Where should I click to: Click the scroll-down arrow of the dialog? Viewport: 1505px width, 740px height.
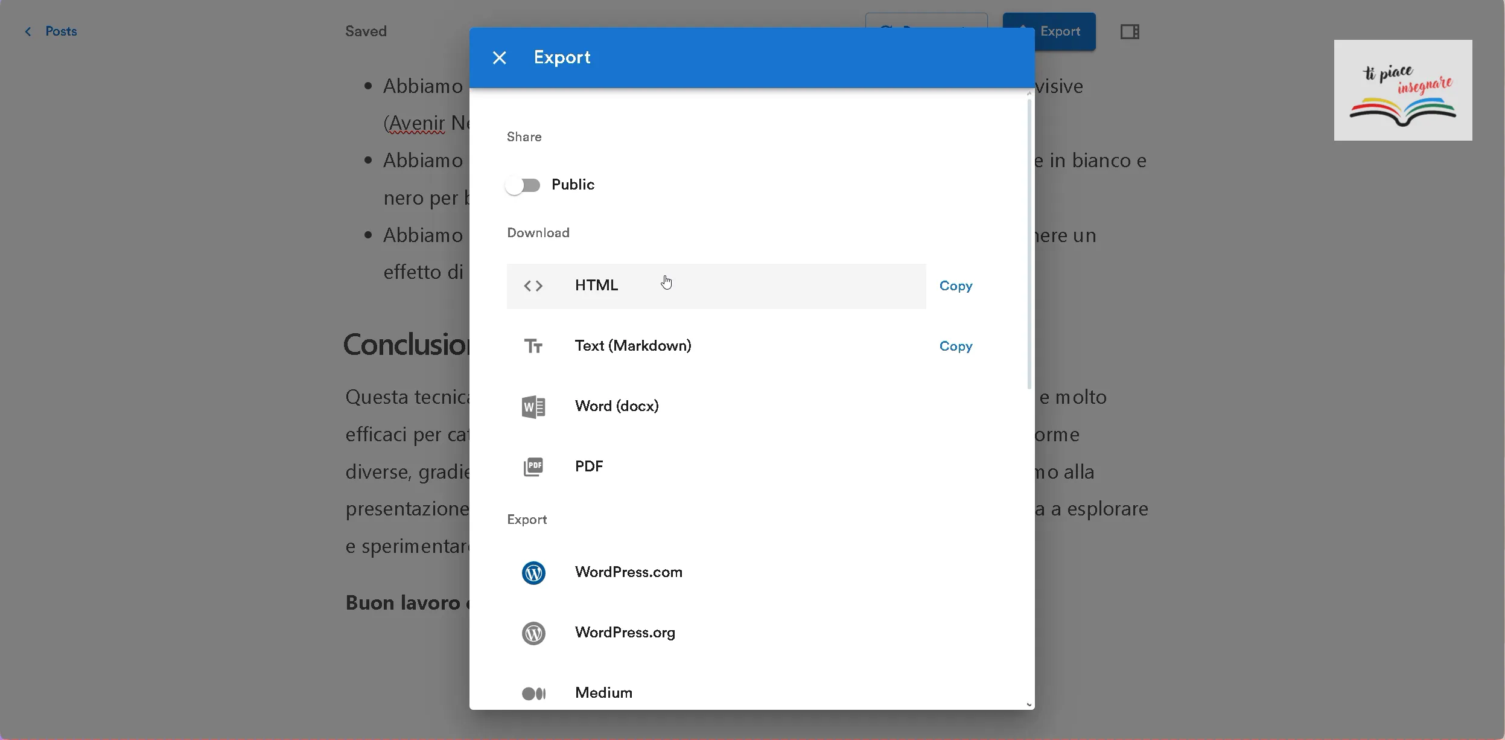tap(1029, 704)
